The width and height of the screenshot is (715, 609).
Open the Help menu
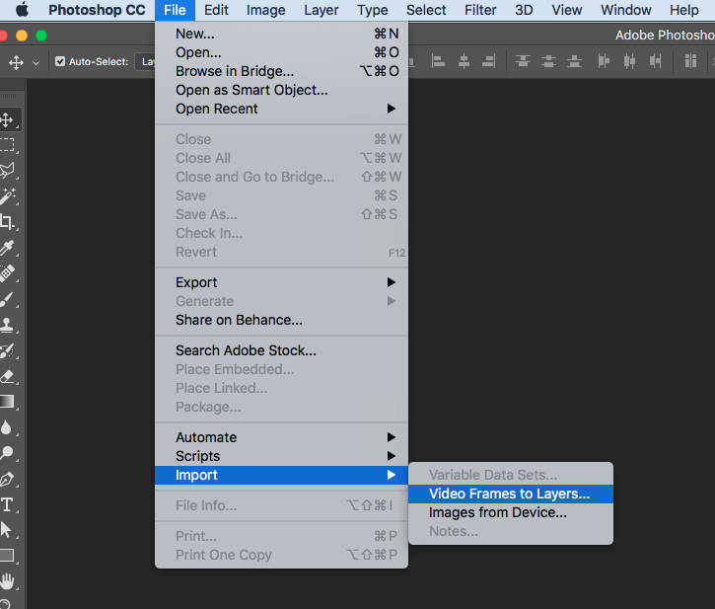pos(684,10)
